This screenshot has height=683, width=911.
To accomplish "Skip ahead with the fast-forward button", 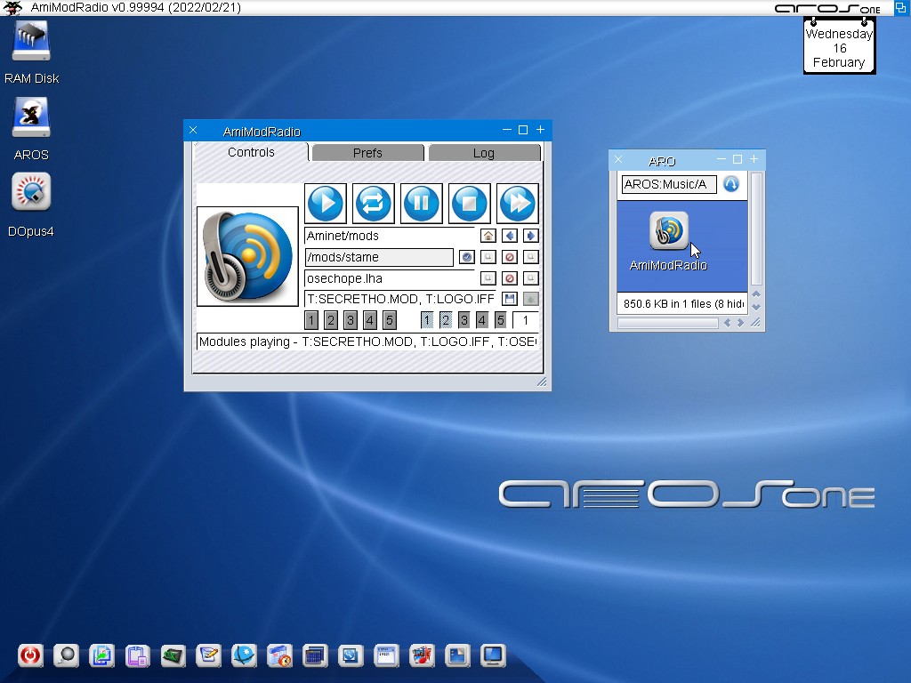I will click(518, 204).
